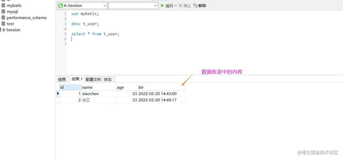Click the 2022-02-20 14:43:00 cell

pyautogui.click(x=161, y=94)
